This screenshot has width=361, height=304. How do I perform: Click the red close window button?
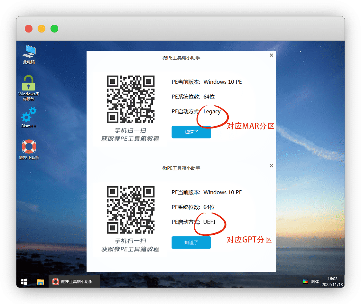(x=29, y=29)
